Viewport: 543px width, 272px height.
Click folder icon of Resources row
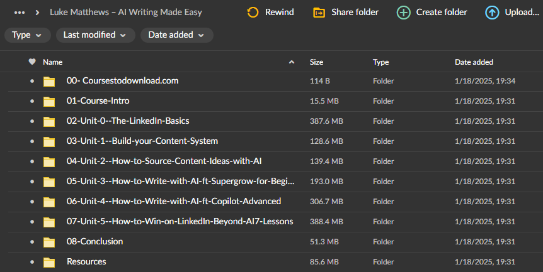click(x=49, y=262)
